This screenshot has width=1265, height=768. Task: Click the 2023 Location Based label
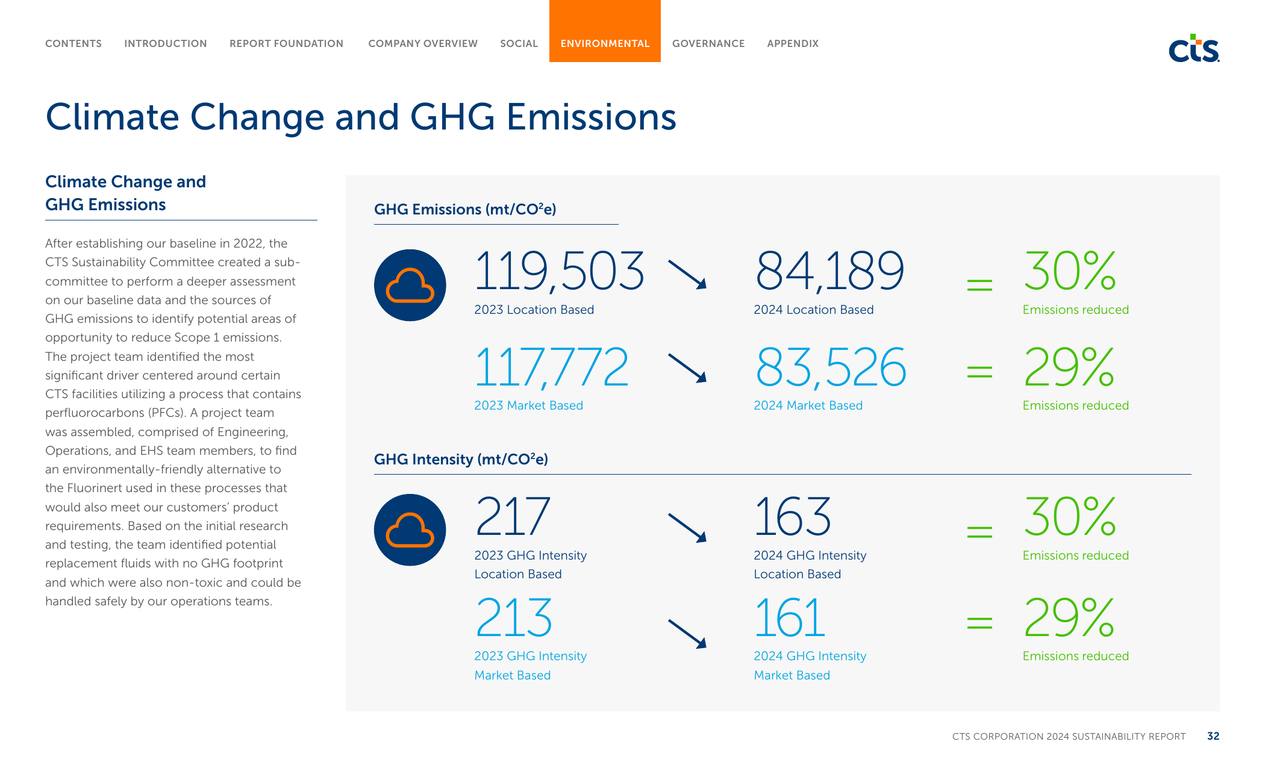pyautogui.click(x=534, y=310)
